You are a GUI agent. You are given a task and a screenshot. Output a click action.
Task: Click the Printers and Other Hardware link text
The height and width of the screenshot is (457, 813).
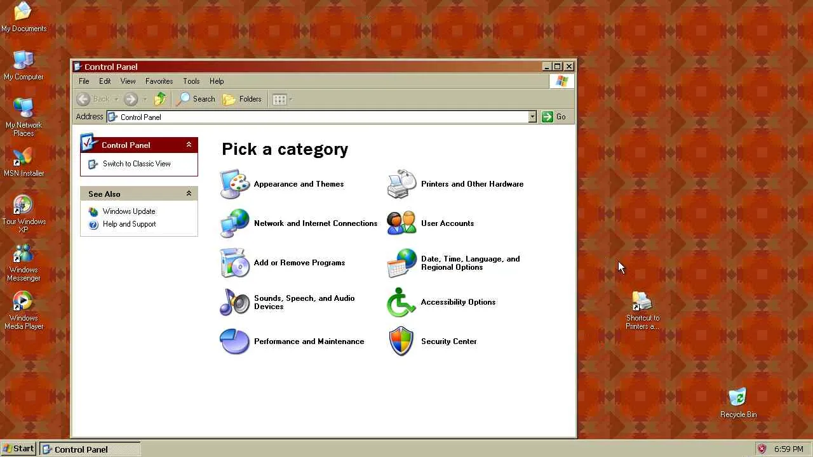tap(472, 184)
